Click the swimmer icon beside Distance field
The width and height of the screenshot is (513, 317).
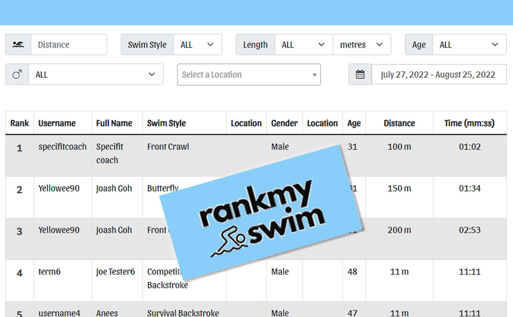coord(18,45)
